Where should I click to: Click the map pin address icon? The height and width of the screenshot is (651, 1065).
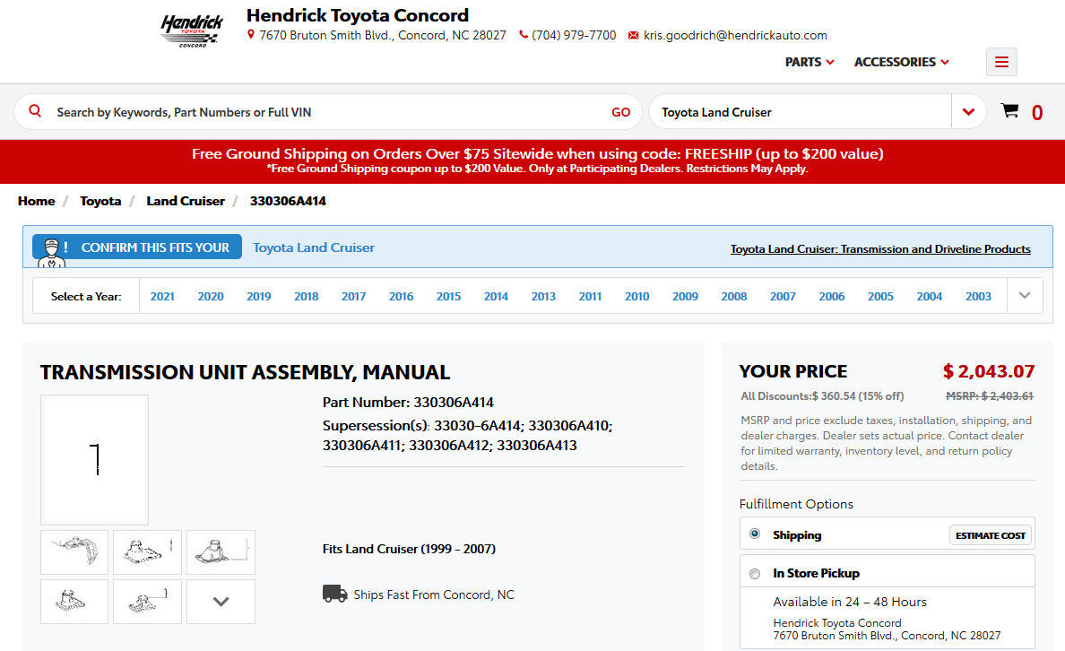(251, 35)
